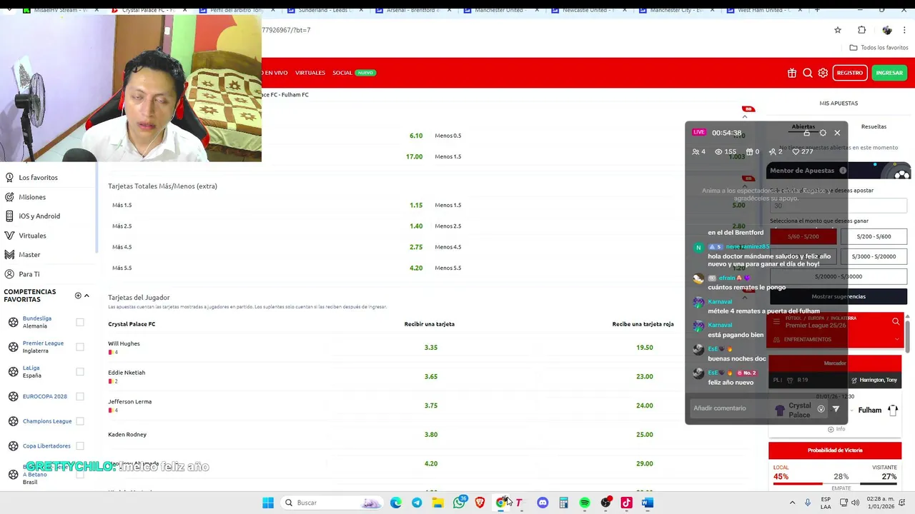Bookmark this page with the star icon
The height and width of the screenshot is (514, 915).
838,30
